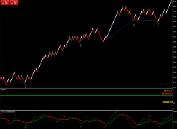The image size is (177, 129).
Task: Select the green horizontal indicator line in middle pane
Action: click(87, 96)
